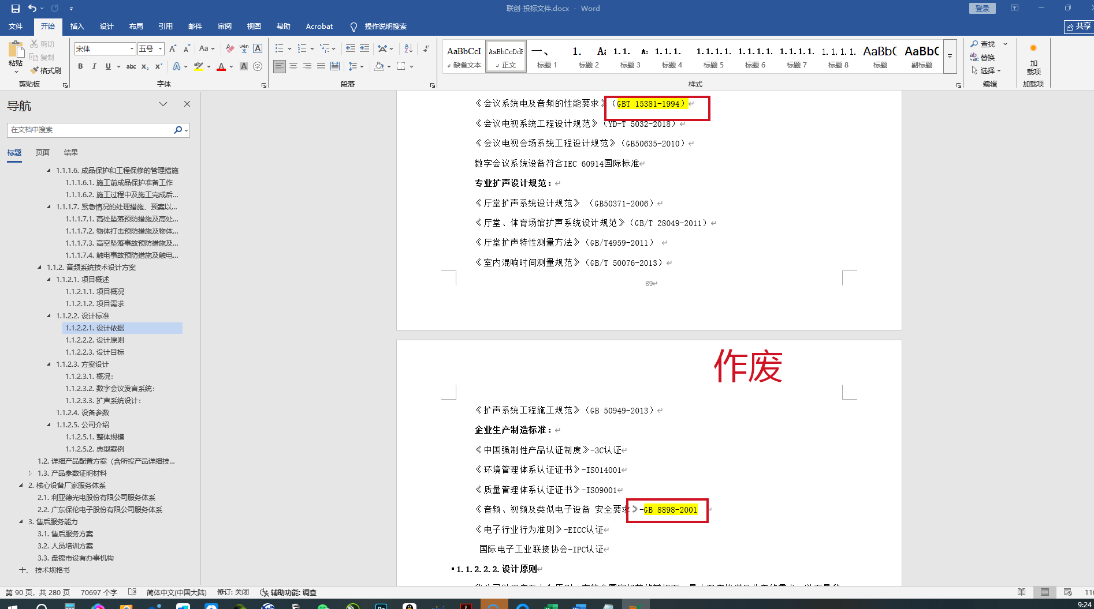Apply character shading with the gray A icon

244,66
